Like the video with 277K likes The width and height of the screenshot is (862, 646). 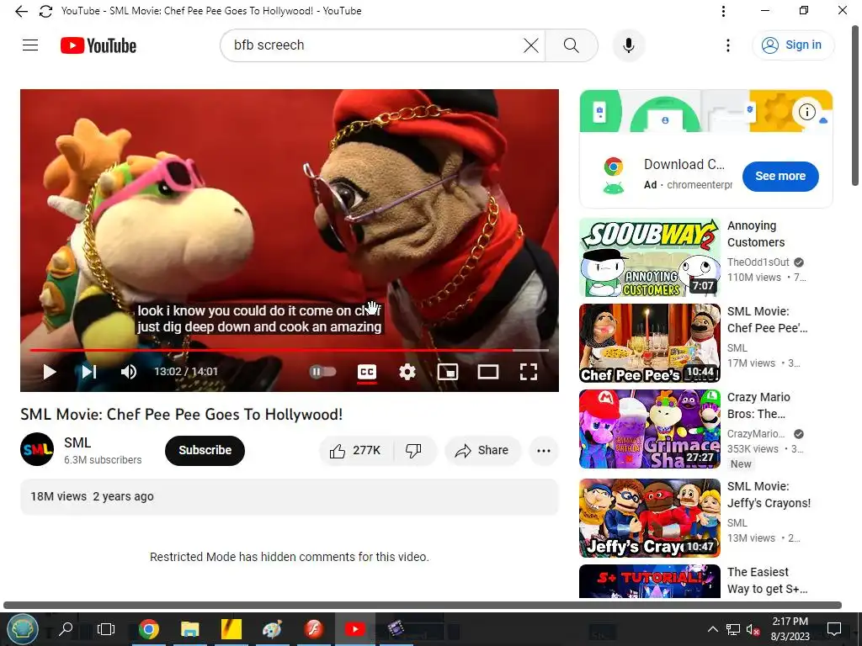(x=356, y=451)
